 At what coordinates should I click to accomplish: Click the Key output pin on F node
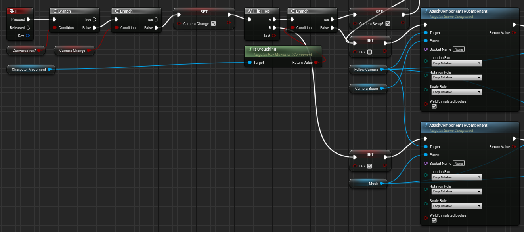pyautogui.click(x=28, y=36)
